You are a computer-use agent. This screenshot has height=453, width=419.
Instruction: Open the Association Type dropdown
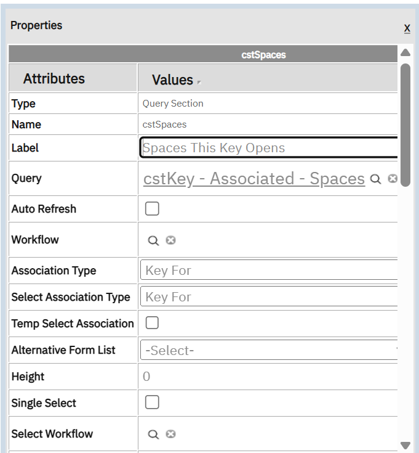point(269,270)
